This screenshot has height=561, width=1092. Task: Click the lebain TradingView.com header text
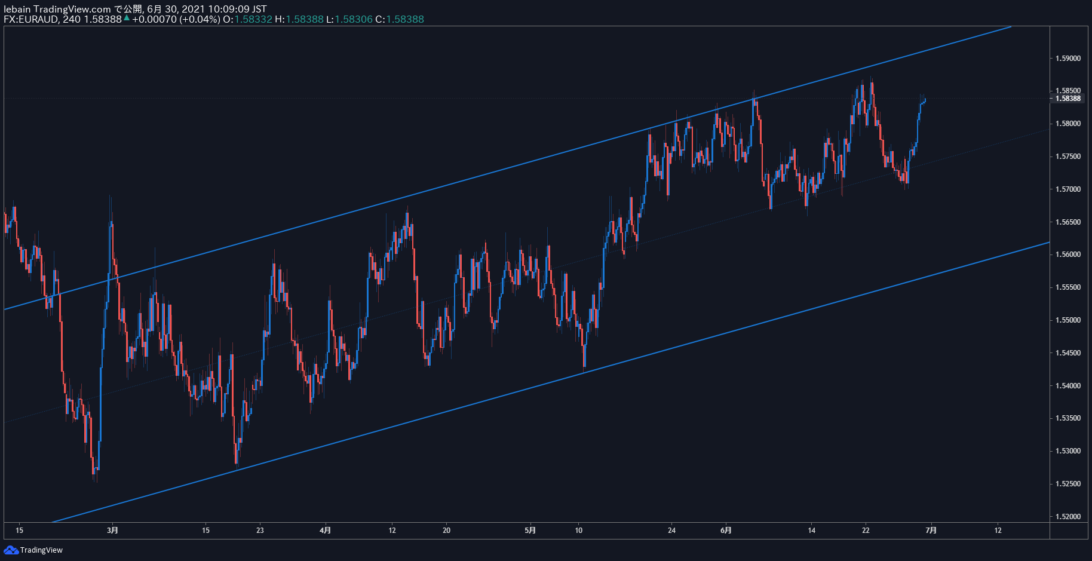(57, 9)
